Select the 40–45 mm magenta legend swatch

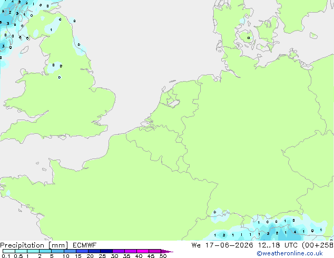(143, 251)
